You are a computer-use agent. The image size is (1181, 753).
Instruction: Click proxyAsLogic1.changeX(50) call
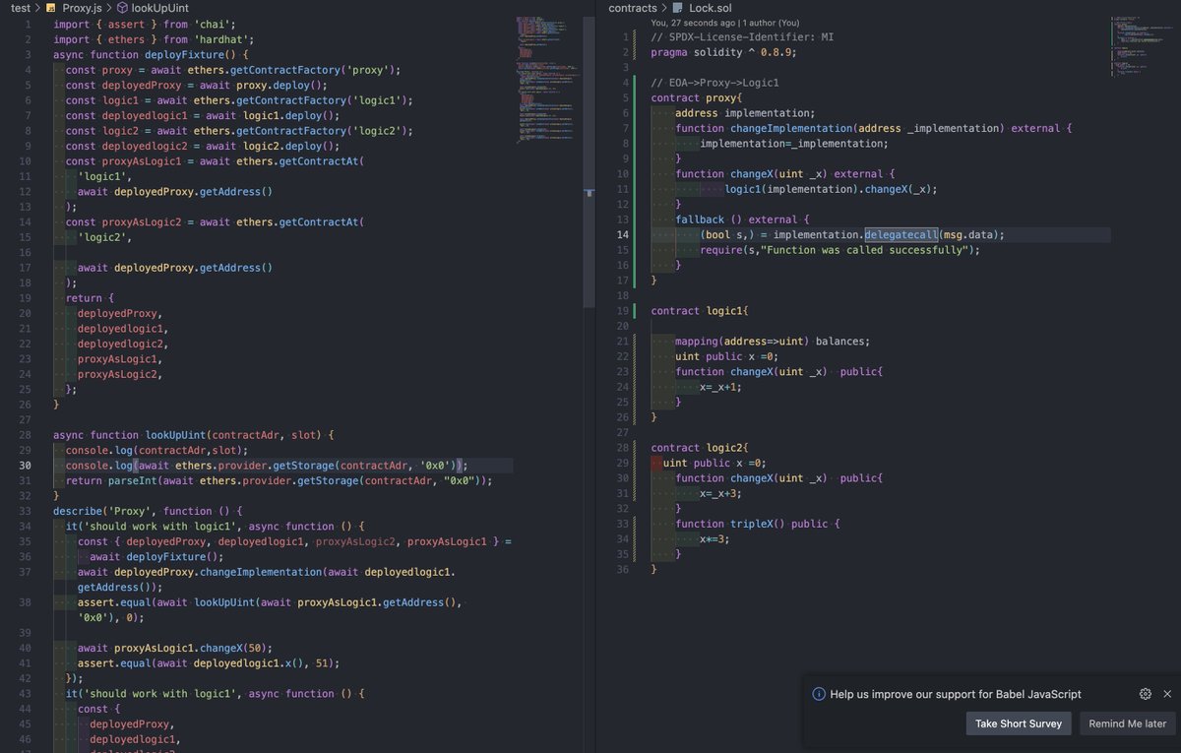tap(192, 648)
